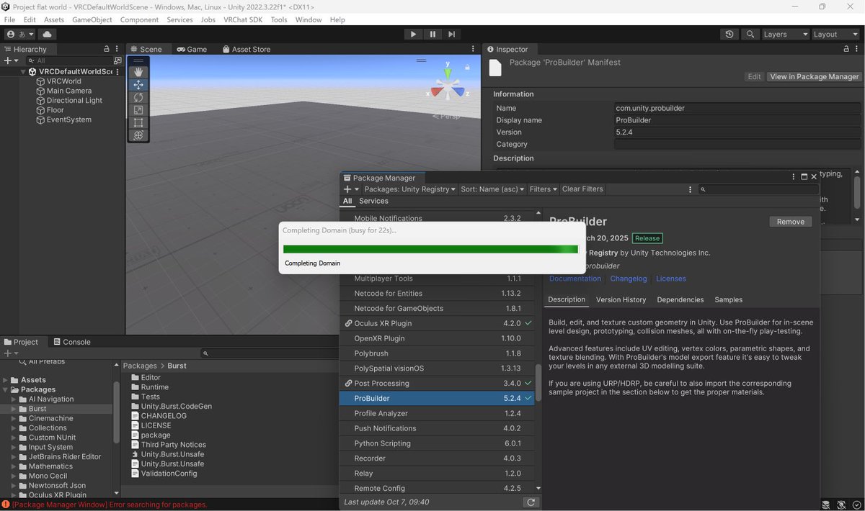
Task: Open Packages: Unity Registry dropdown
Action: [409, 189]
